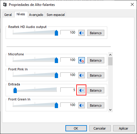Open Balanço for Front Green In
137x134 pixels.
click(x=96, y=105)
